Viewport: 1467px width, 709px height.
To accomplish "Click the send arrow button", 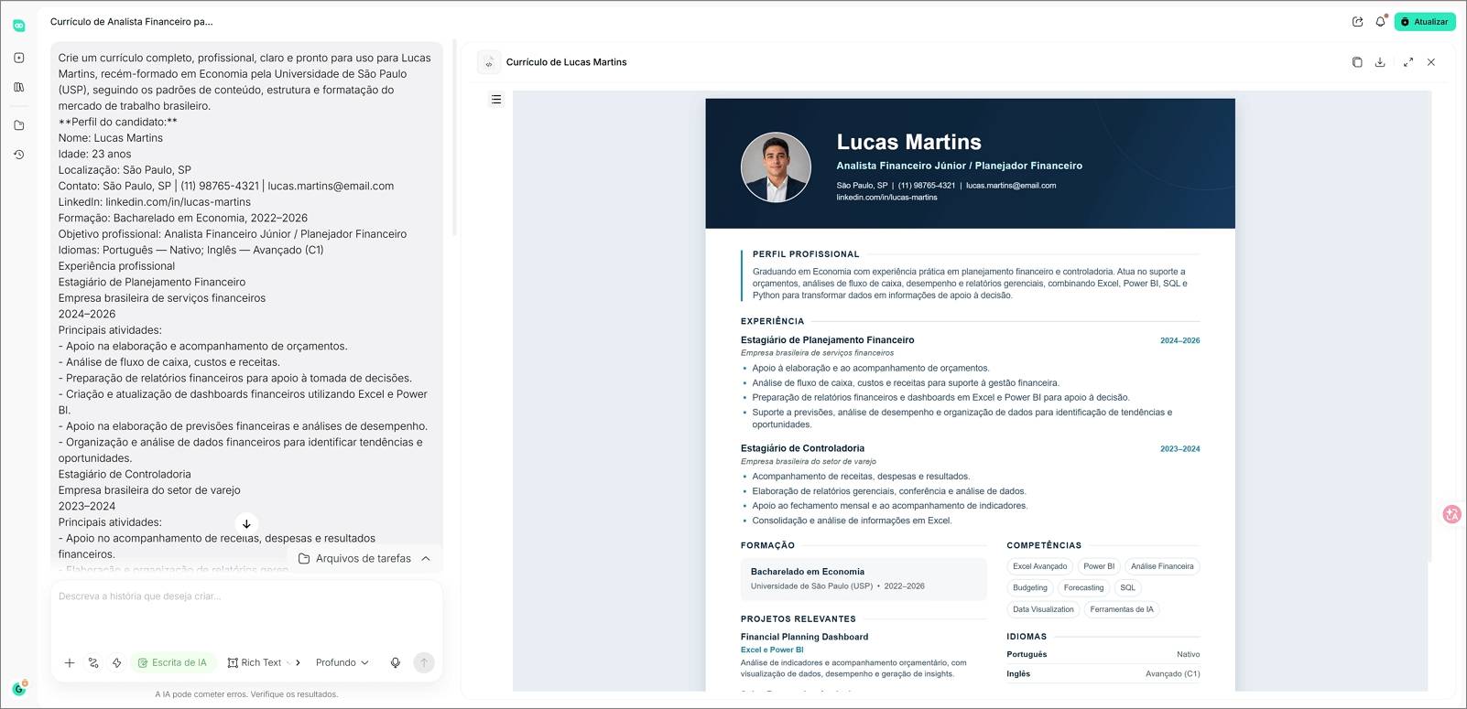I will tap(423, 662).
